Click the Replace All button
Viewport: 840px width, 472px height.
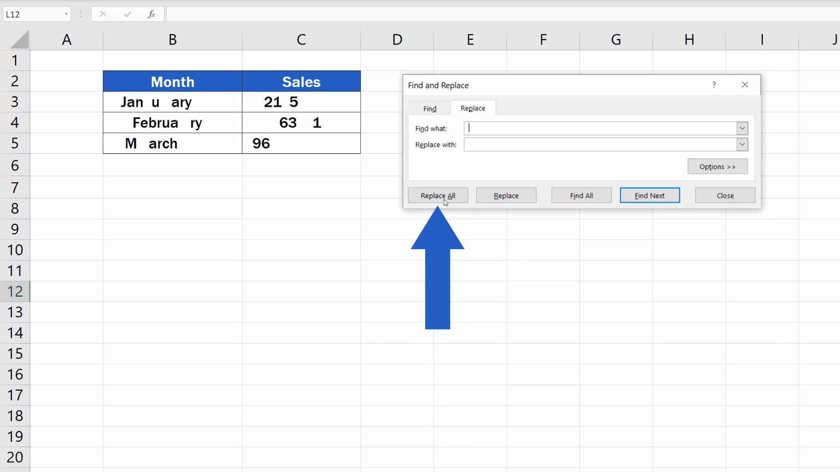tap(438, 195)
